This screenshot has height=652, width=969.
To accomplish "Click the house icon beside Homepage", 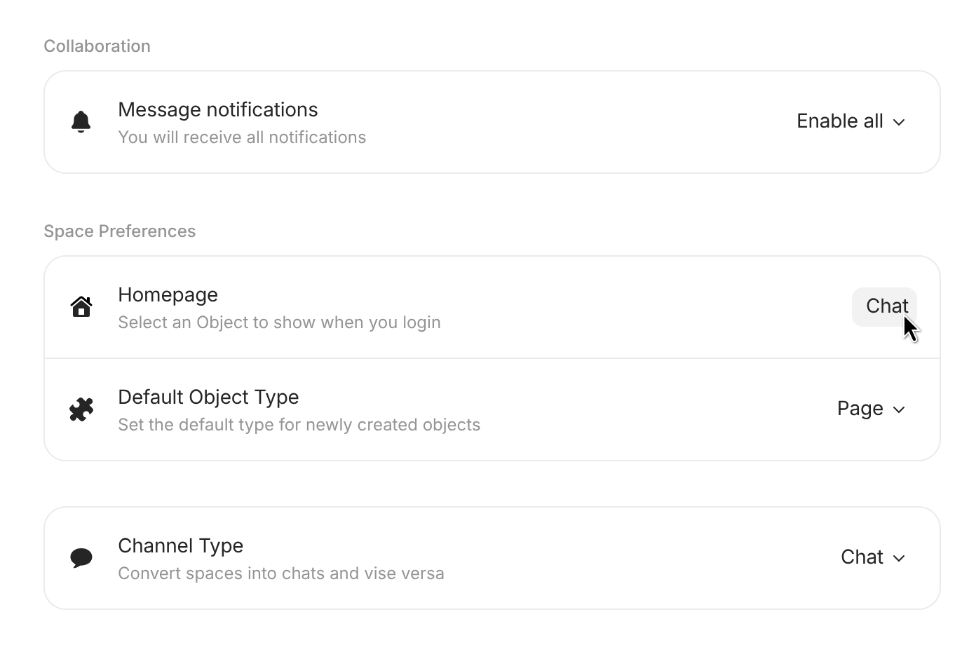I will (x=81, y=307).
